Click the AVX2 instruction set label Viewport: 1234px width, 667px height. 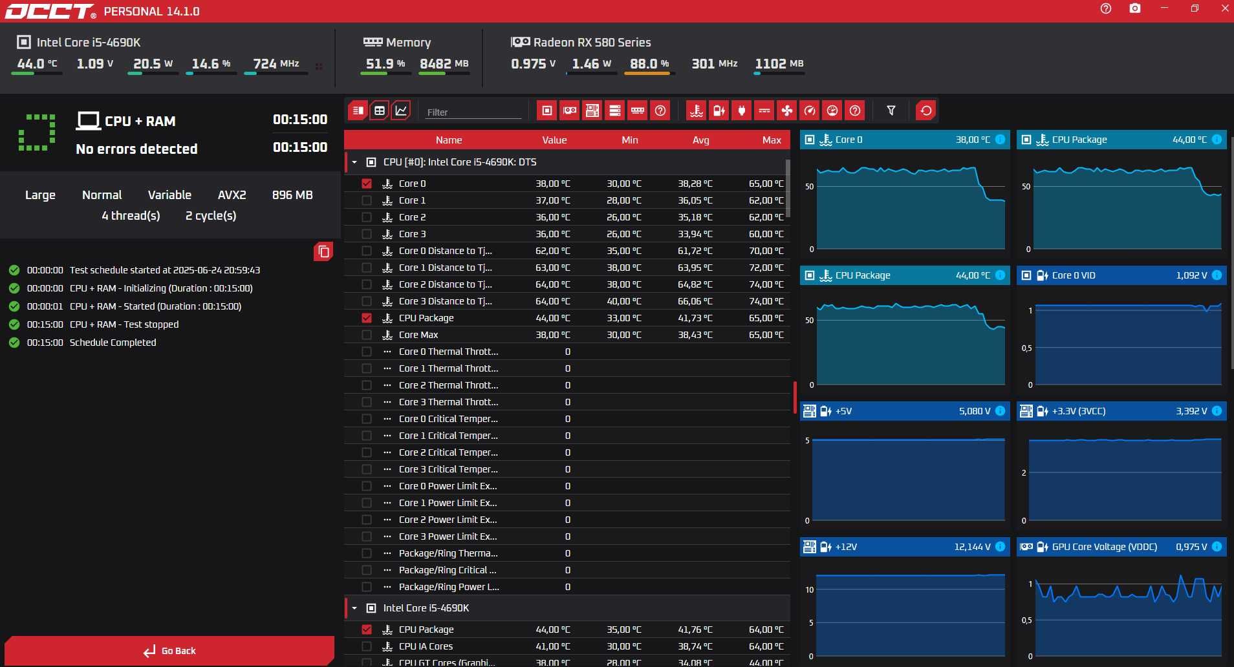pos(232,195)
